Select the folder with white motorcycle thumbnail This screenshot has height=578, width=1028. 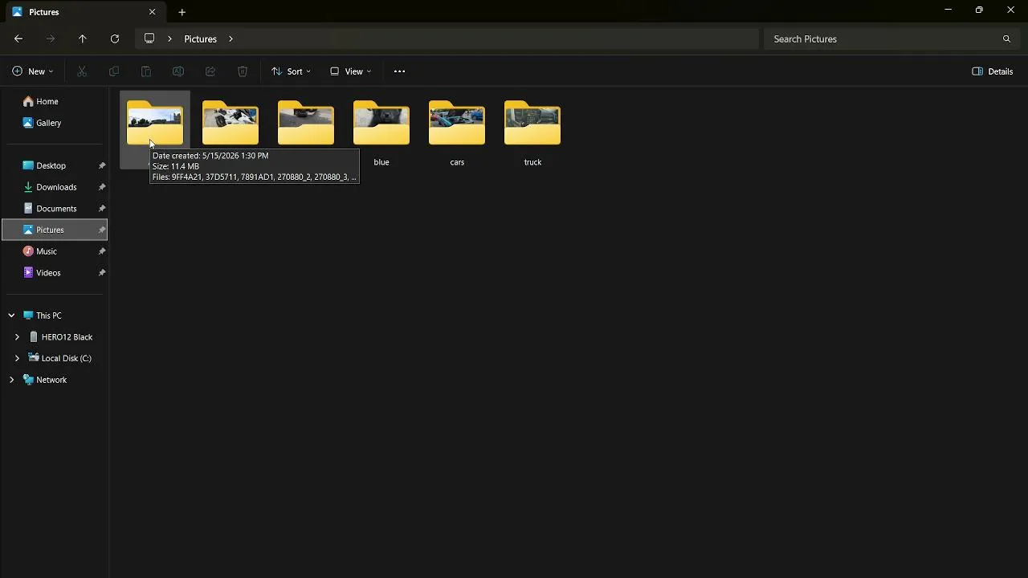pos(230,124)
